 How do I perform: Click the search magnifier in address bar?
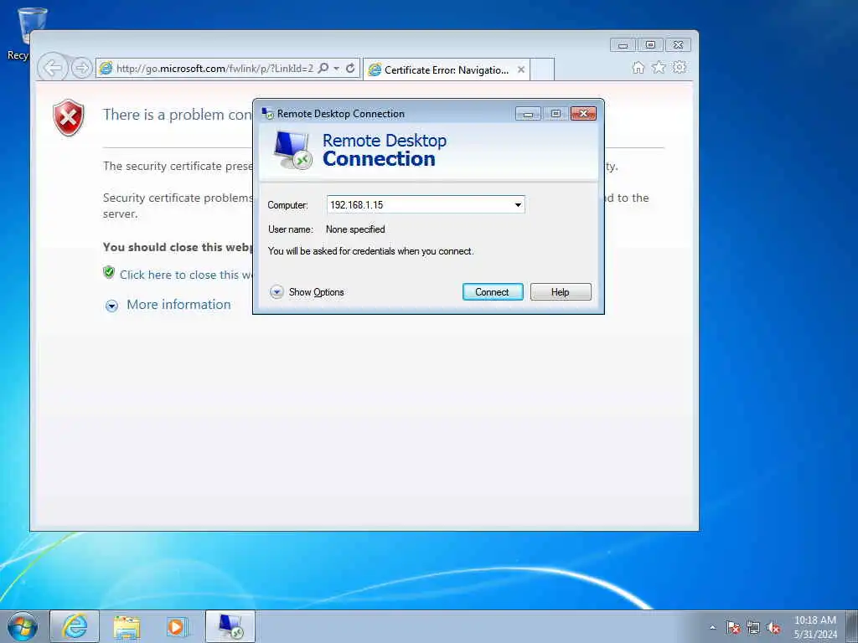coord(323,69)
